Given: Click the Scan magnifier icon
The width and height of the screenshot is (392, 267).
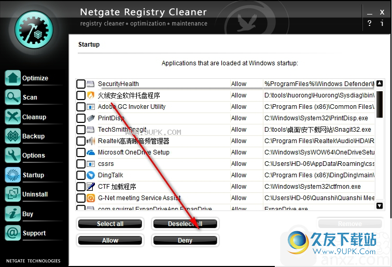Looking at the screenshot, I should (12, 97).
